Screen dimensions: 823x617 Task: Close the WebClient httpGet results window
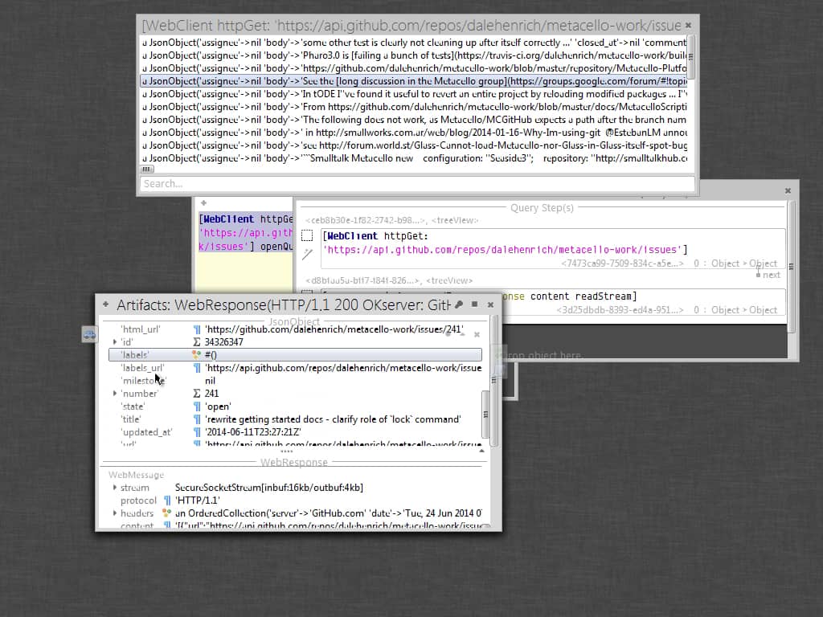tap(688, 25)
